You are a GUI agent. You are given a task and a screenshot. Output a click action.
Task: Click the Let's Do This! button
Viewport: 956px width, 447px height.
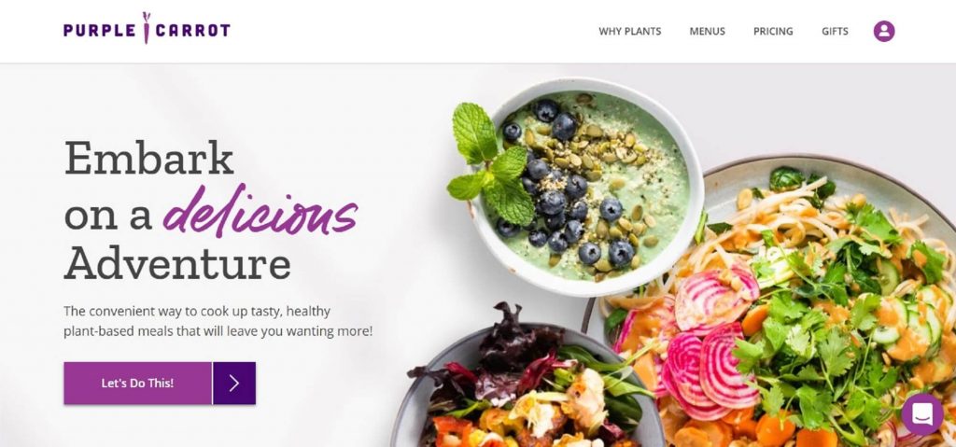click(138, 383)
